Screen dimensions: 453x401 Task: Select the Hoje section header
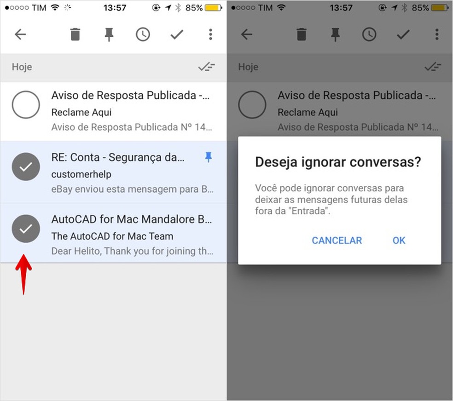pyautogui.click(x=22, y=67)
